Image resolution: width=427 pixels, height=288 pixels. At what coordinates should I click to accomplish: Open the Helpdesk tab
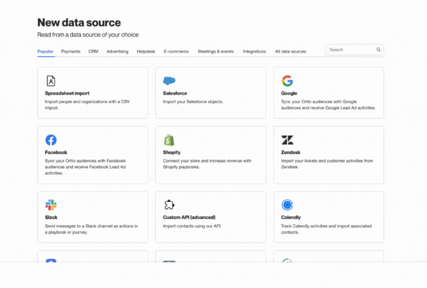click(x=146, y=51)
